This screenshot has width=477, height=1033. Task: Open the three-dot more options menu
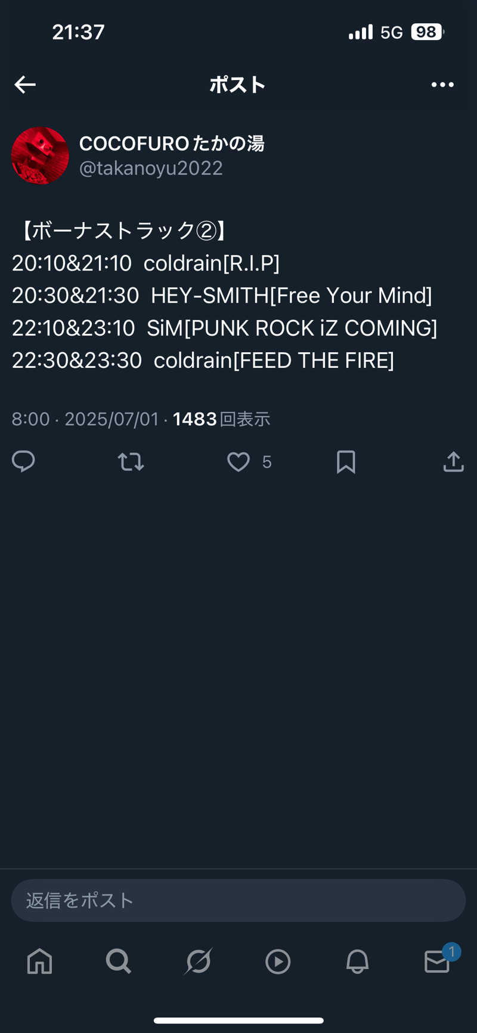442,85
